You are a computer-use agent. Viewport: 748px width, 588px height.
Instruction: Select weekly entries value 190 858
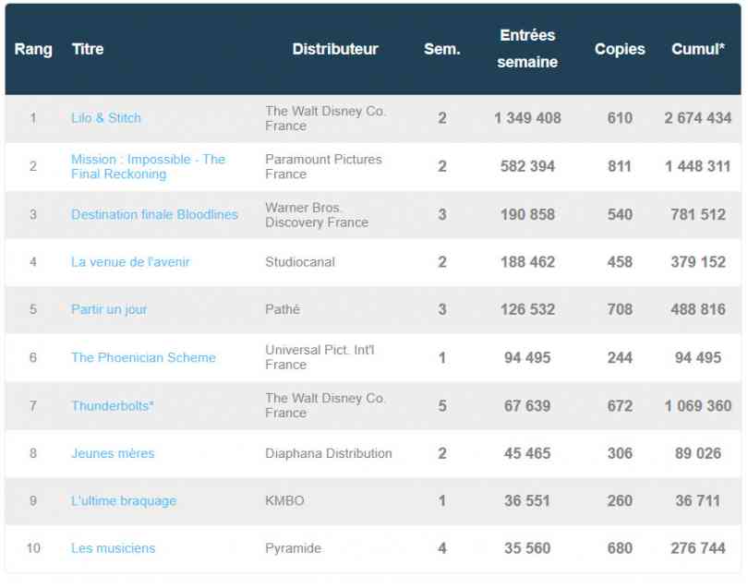(527, 214)
